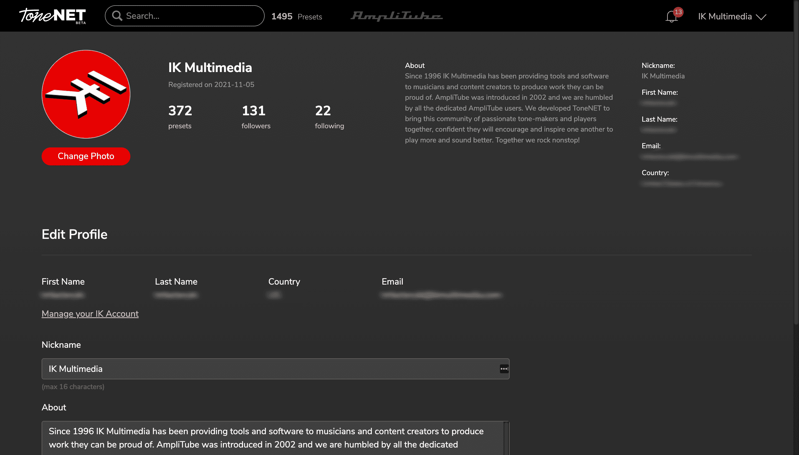
Task: Click the password manager icon in Nickname field
Action: (x=504, y=369)
